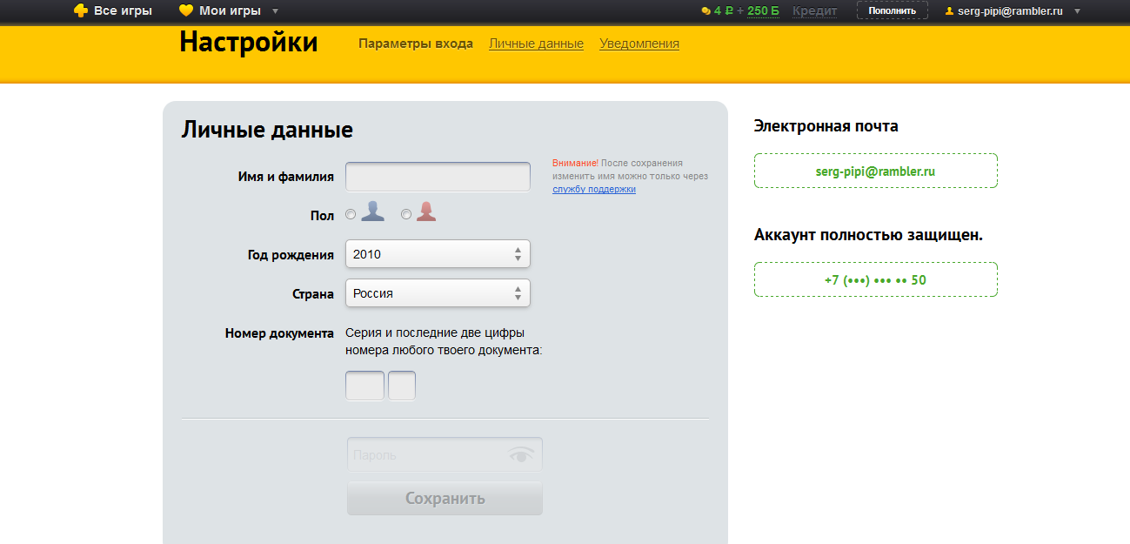
Task: Click the document last digits input box
Action: (402, 386)
